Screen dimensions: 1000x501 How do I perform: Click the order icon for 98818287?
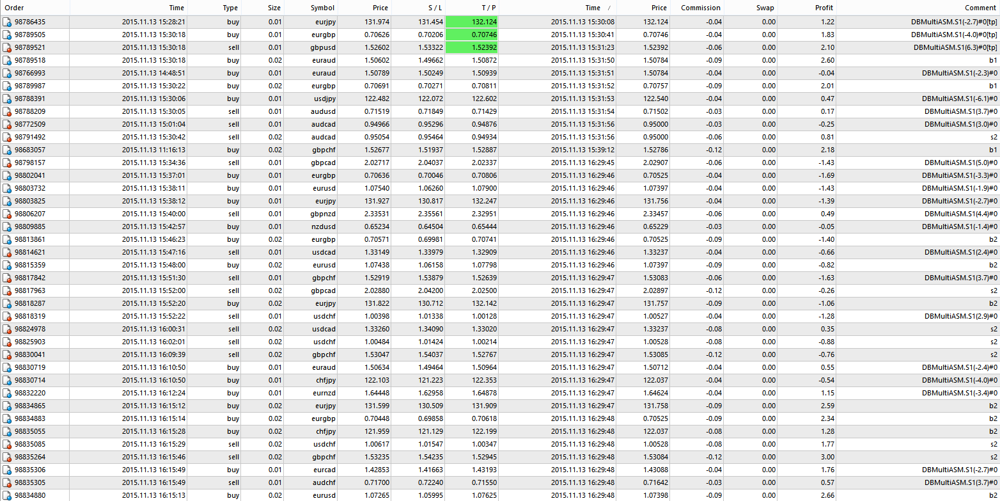[x=7, y=303]
